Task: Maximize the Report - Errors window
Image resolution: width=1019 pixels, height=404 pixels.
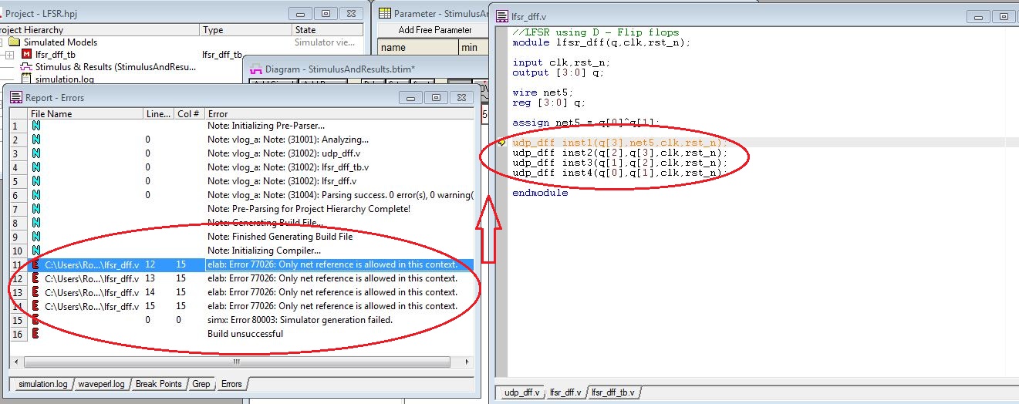Action: coord(436,98)
